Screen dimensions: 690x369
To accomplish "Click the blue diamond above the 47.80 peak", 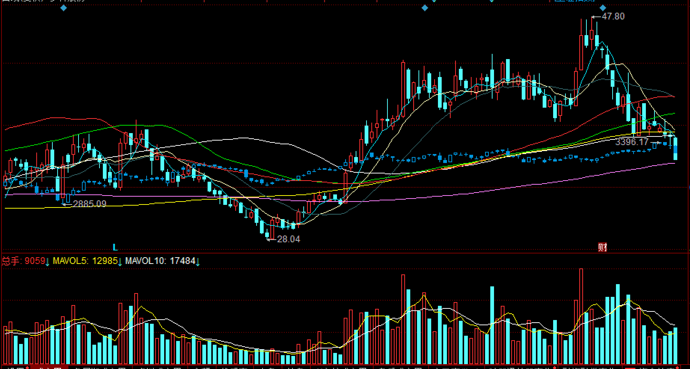I will pos(602,8).
